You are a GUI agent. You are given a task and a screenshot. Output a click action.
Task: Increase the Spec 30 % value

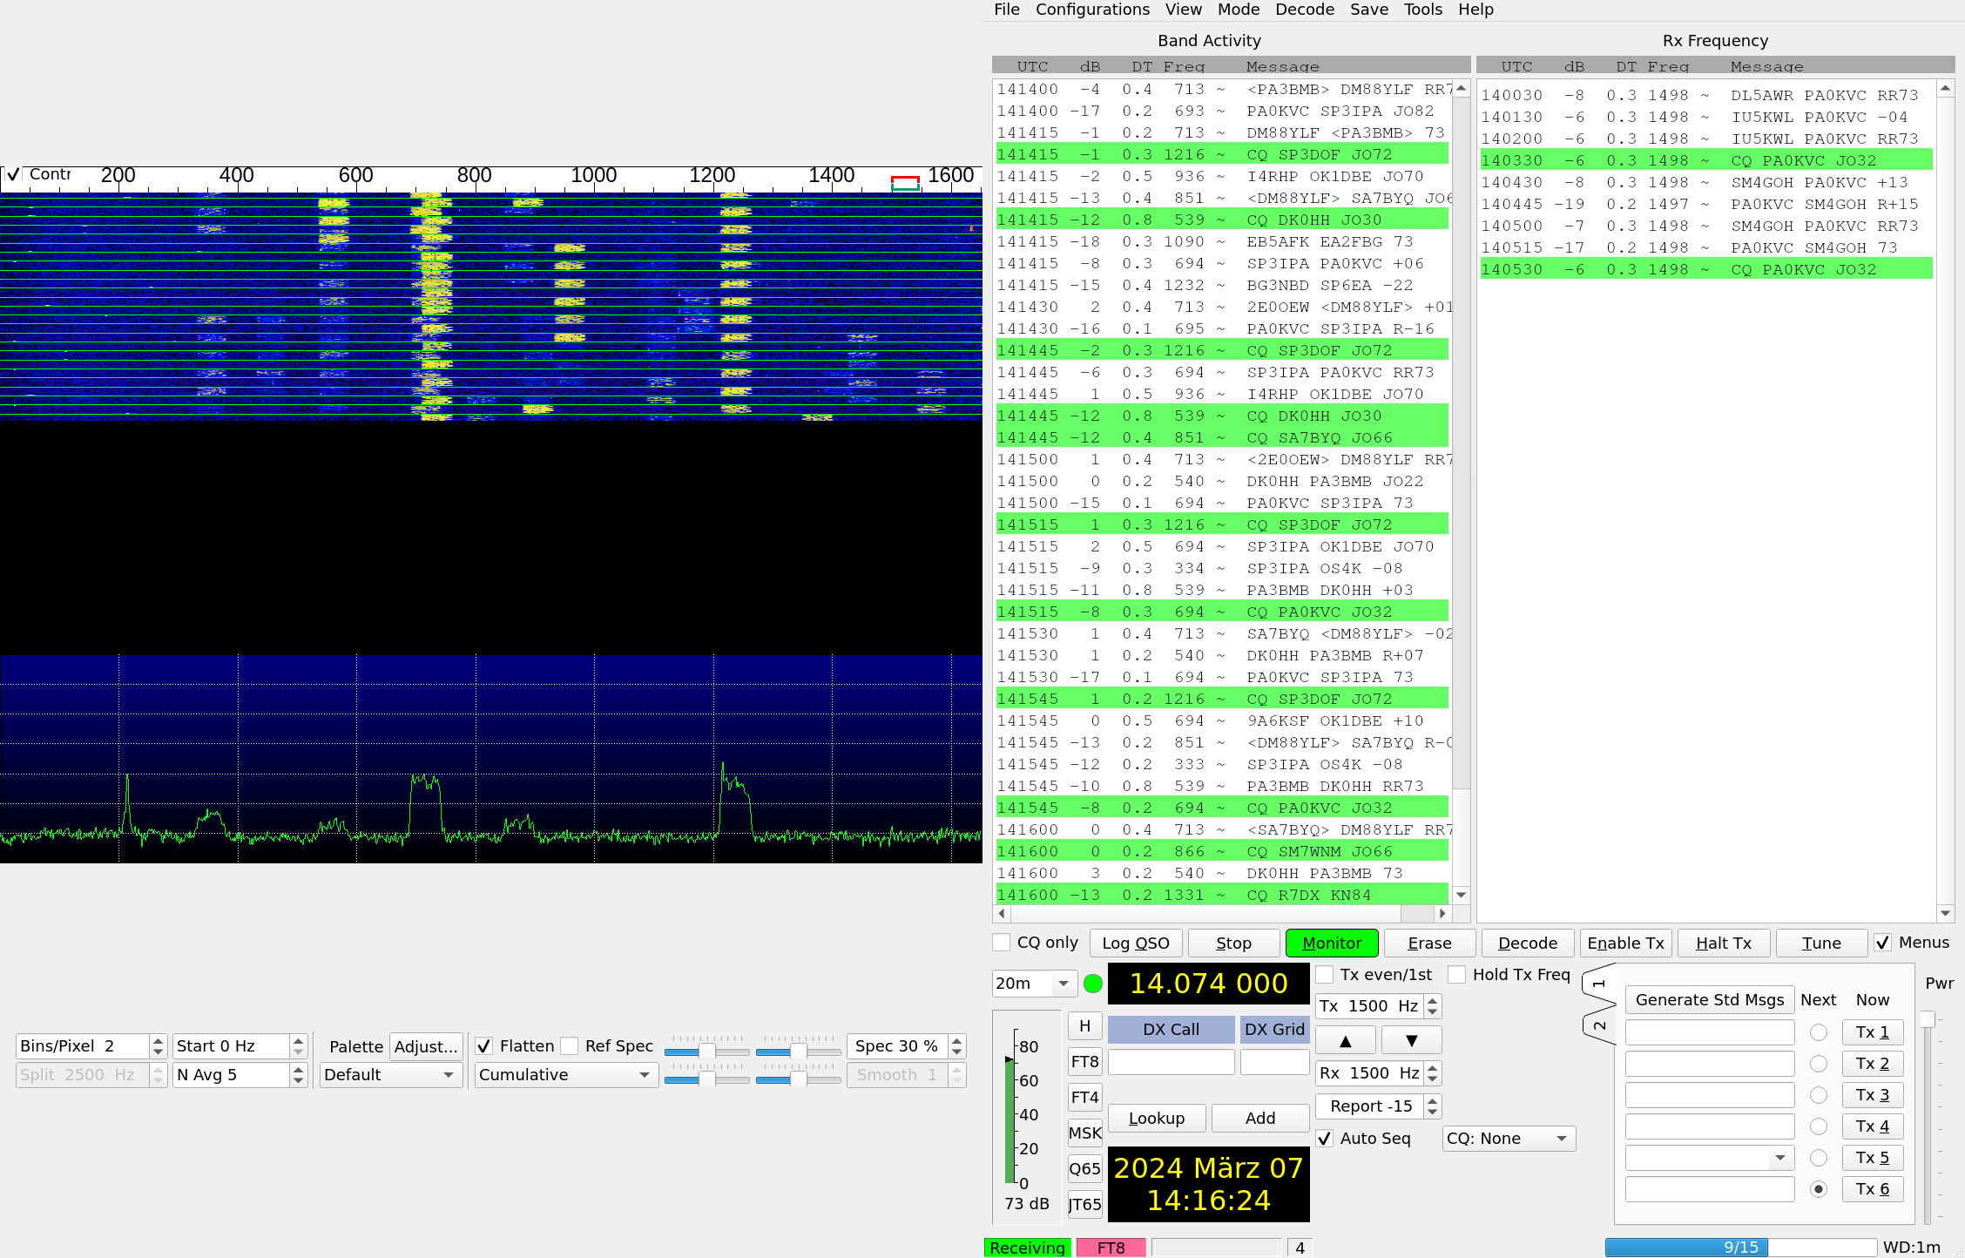point(957,1041)
